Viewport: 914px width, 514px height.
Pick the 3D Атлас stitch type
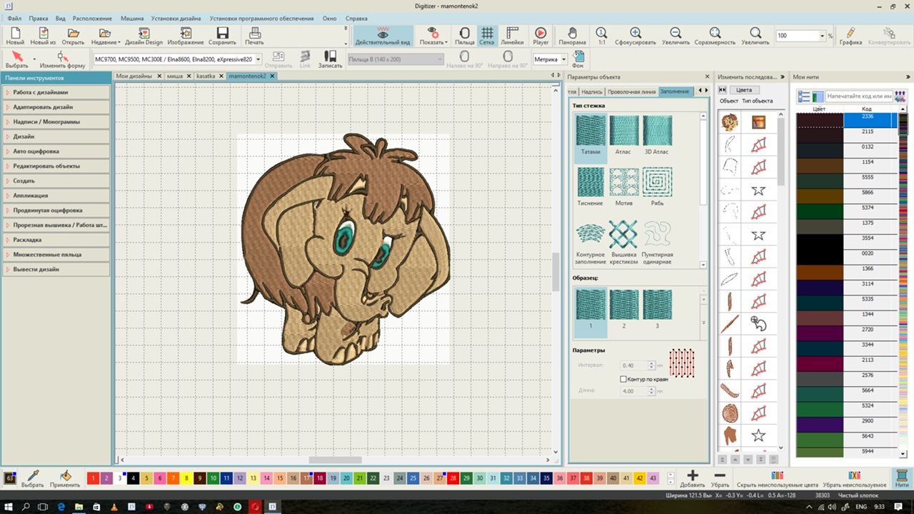tap(657, 136)
